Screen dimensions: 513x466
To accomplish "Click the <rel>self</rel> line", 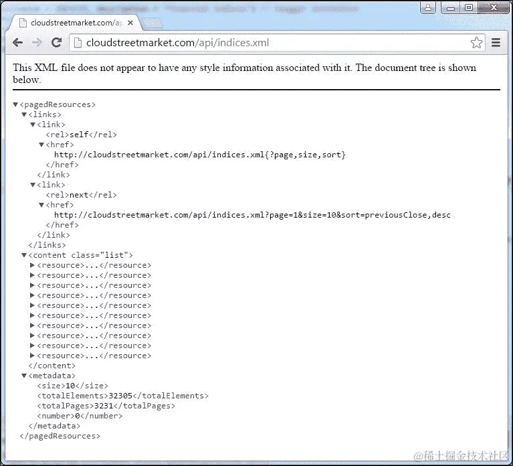I will [x=81, y=135].
